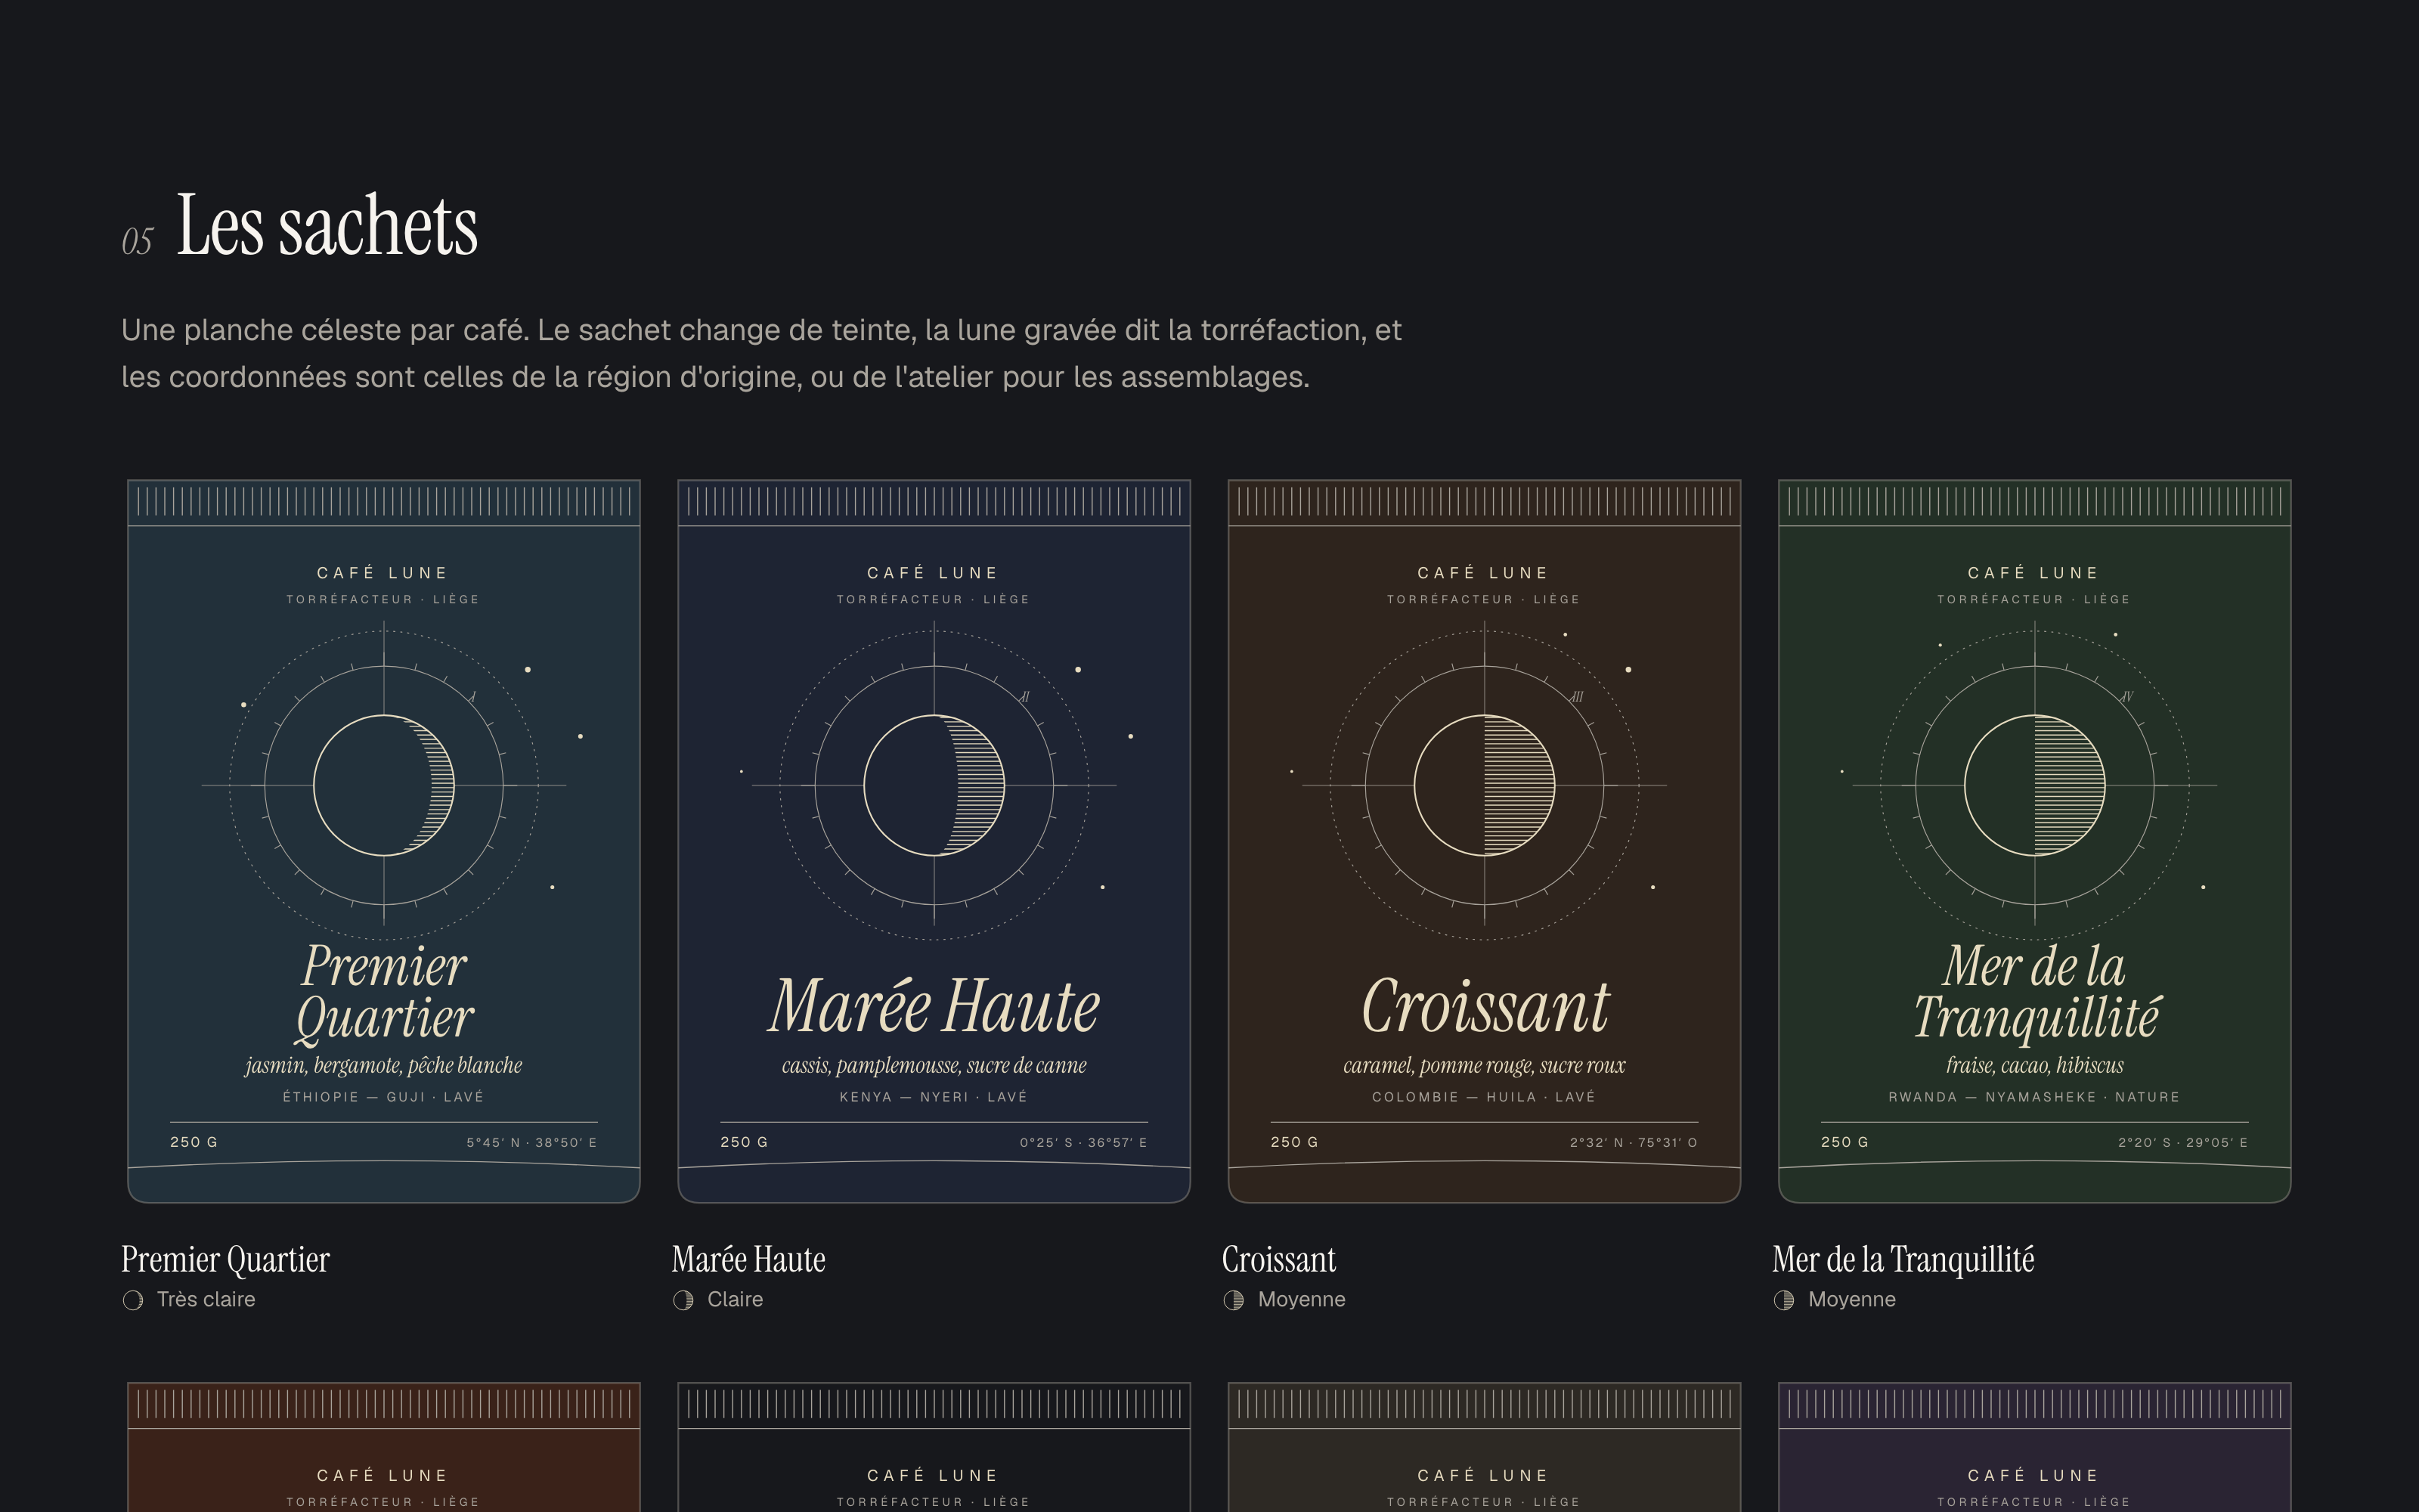Screen dimensions: 2419x1512
Task: Click the large "Croissant" name on the brown bag
Action: coord(1485,1006)
